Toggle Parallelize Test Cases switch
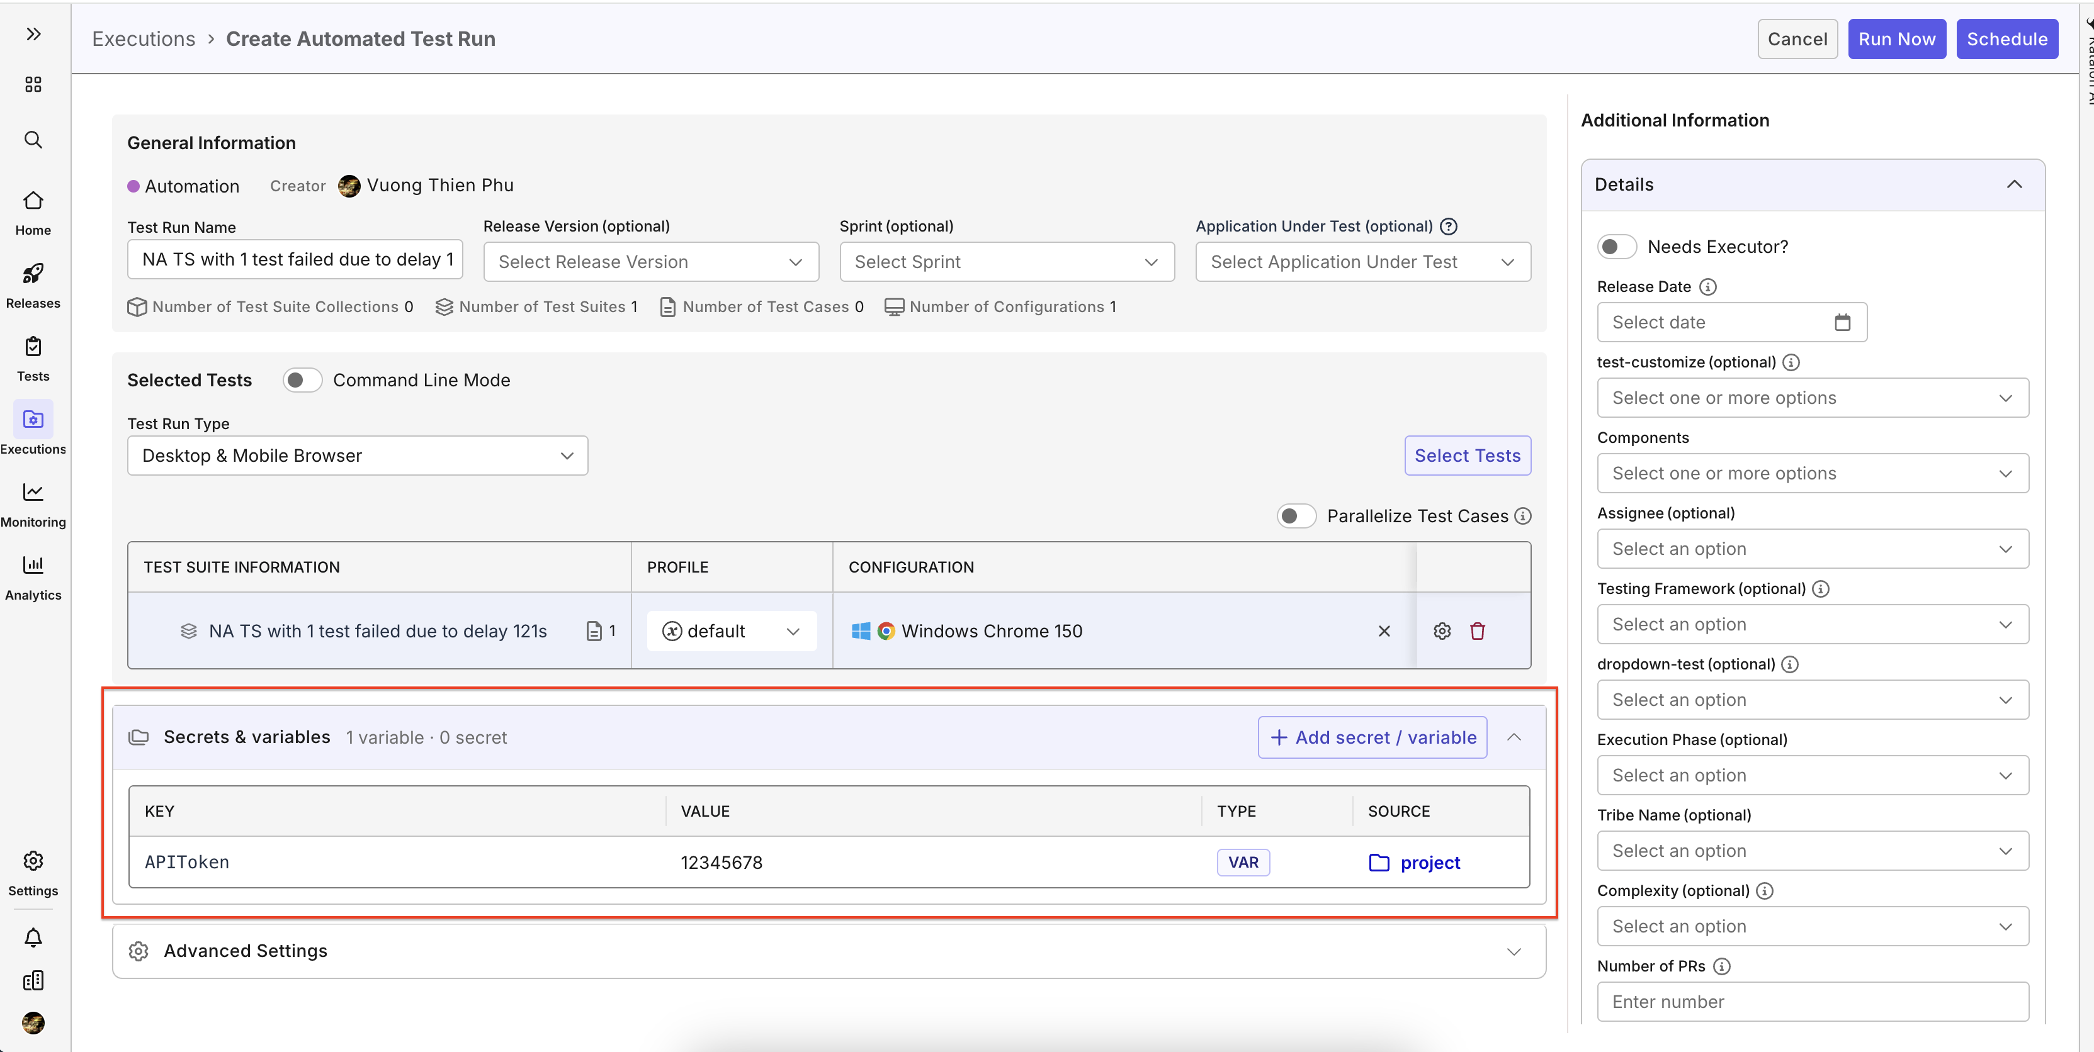This screenshot has height=1052, width=2094. pyautogui.click(x=1296, y=516)
